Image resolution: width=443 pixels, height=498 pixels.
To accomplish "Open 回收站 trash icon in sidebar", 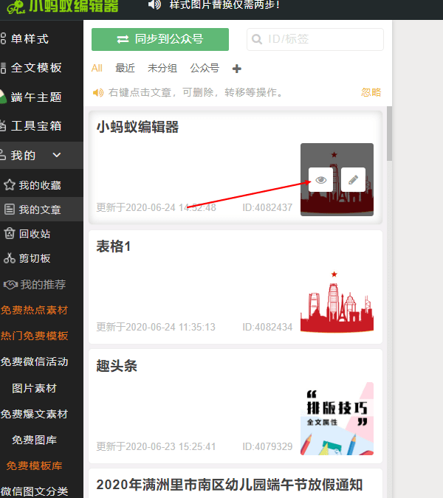I will (10, 234).
